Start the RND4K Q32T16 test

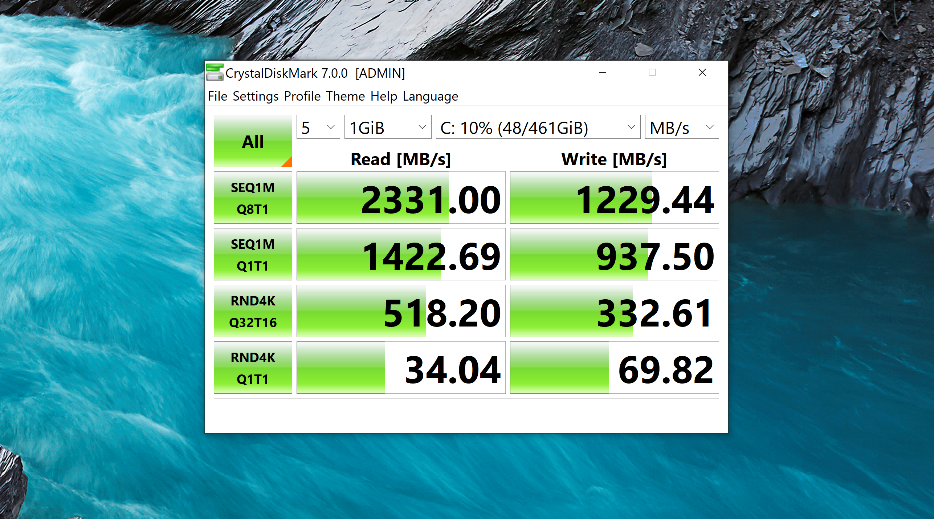coord(253,311)
